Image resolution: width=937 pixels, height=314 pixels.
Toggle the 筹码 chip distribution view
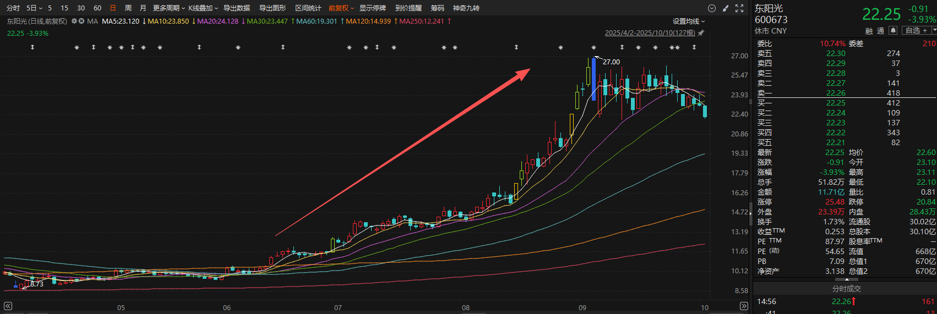click(437, 8)
